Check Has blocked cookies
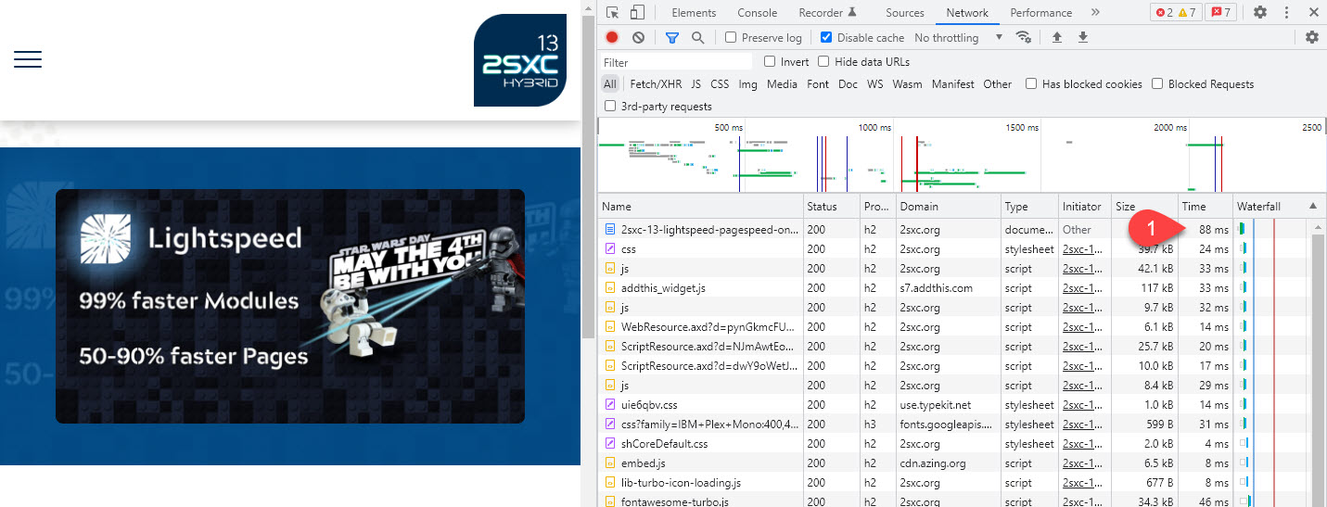The width and height of the screenshot is (1327, 507). [x=1031, y=84]
